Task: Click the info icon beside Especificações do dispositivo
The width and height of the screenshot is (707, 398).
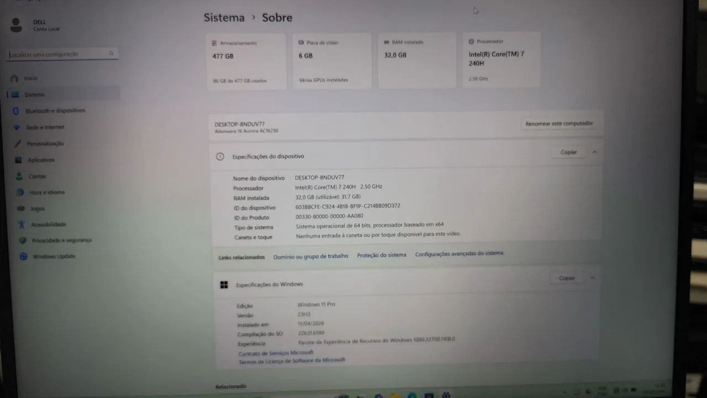Action: pyautogui.click(x=220, y=156)
